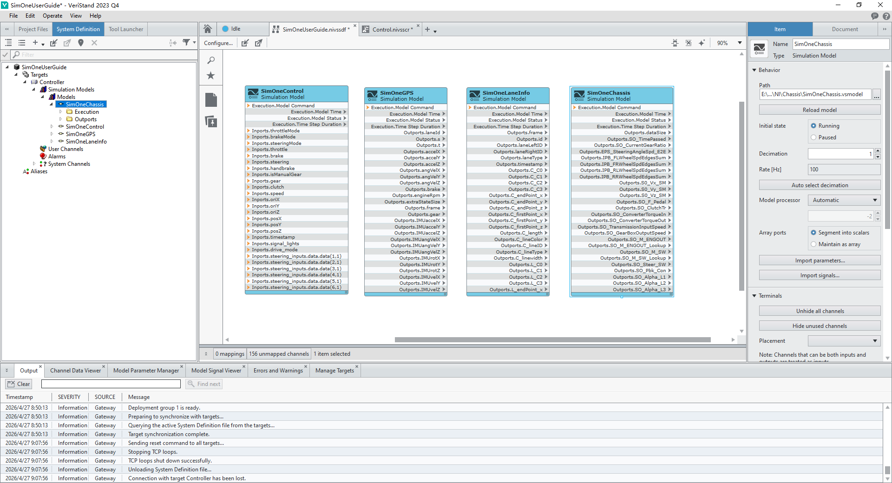The height and width of the screenshot is (483, 892).
Task: Click the plus add-item icon in System Definition toolbar
Action: pyautogui.click(x=35, y=43)
